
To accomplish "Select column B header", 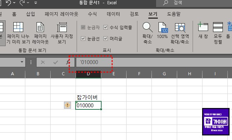I will 38,74.
